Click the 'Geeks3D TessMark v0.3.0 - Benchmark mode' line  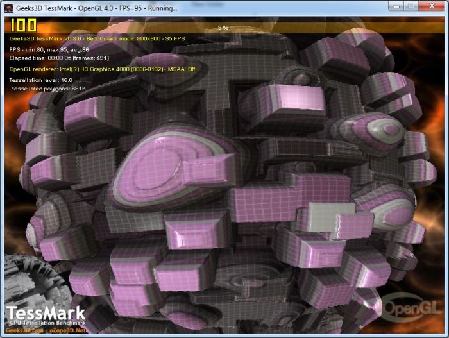97,38
